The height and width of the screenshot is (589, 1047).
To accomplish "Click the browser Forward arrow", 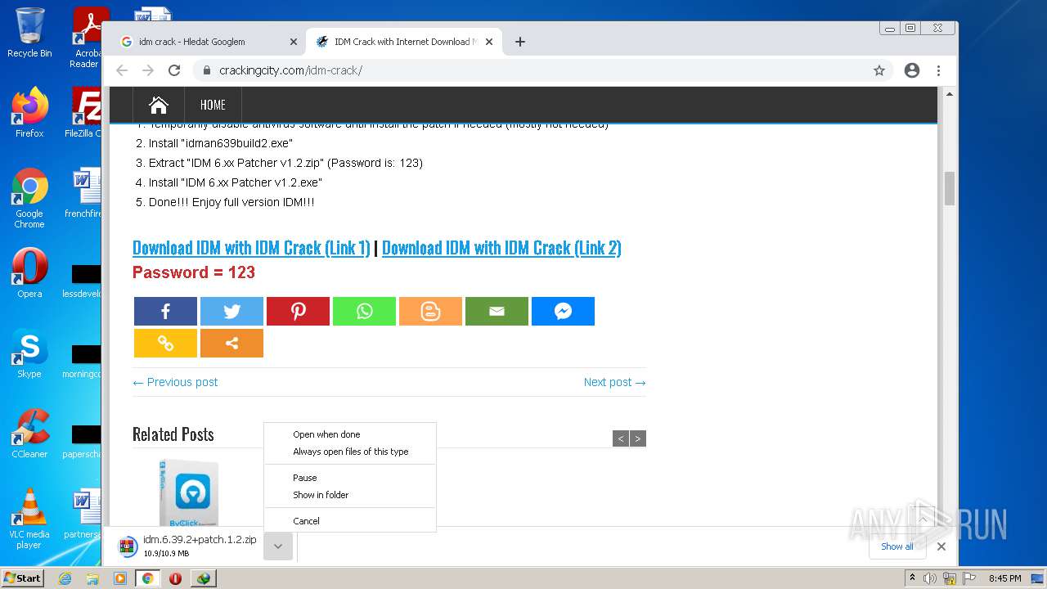I will pos(148,70).
